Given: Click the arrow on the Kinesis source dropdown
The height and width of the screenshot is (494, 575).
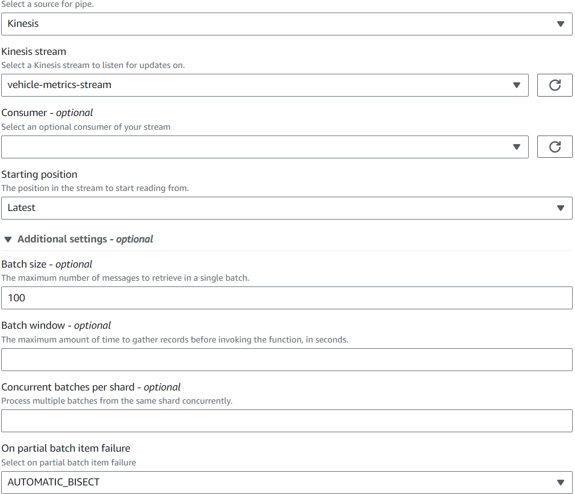Looking at the screenshot, I should [560, 24].
